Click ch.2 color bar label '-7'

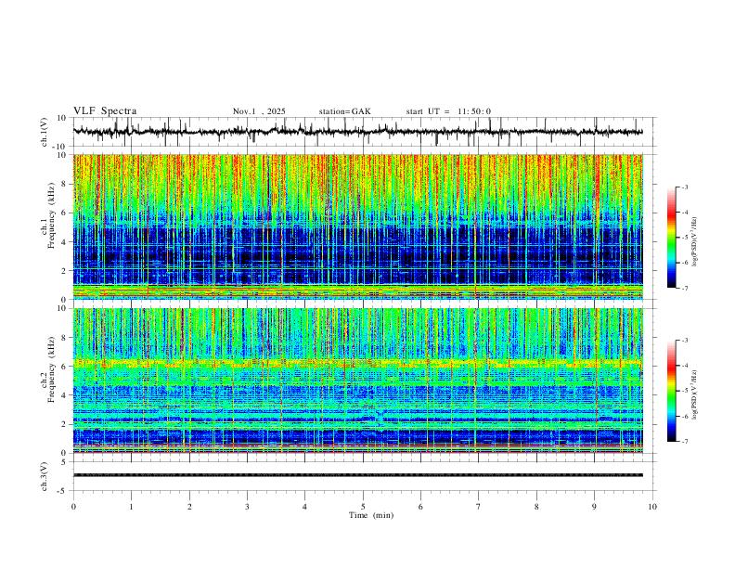685,442
